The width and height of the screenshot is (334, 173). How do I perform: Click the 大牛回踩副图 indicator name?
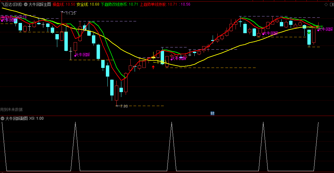17,118
